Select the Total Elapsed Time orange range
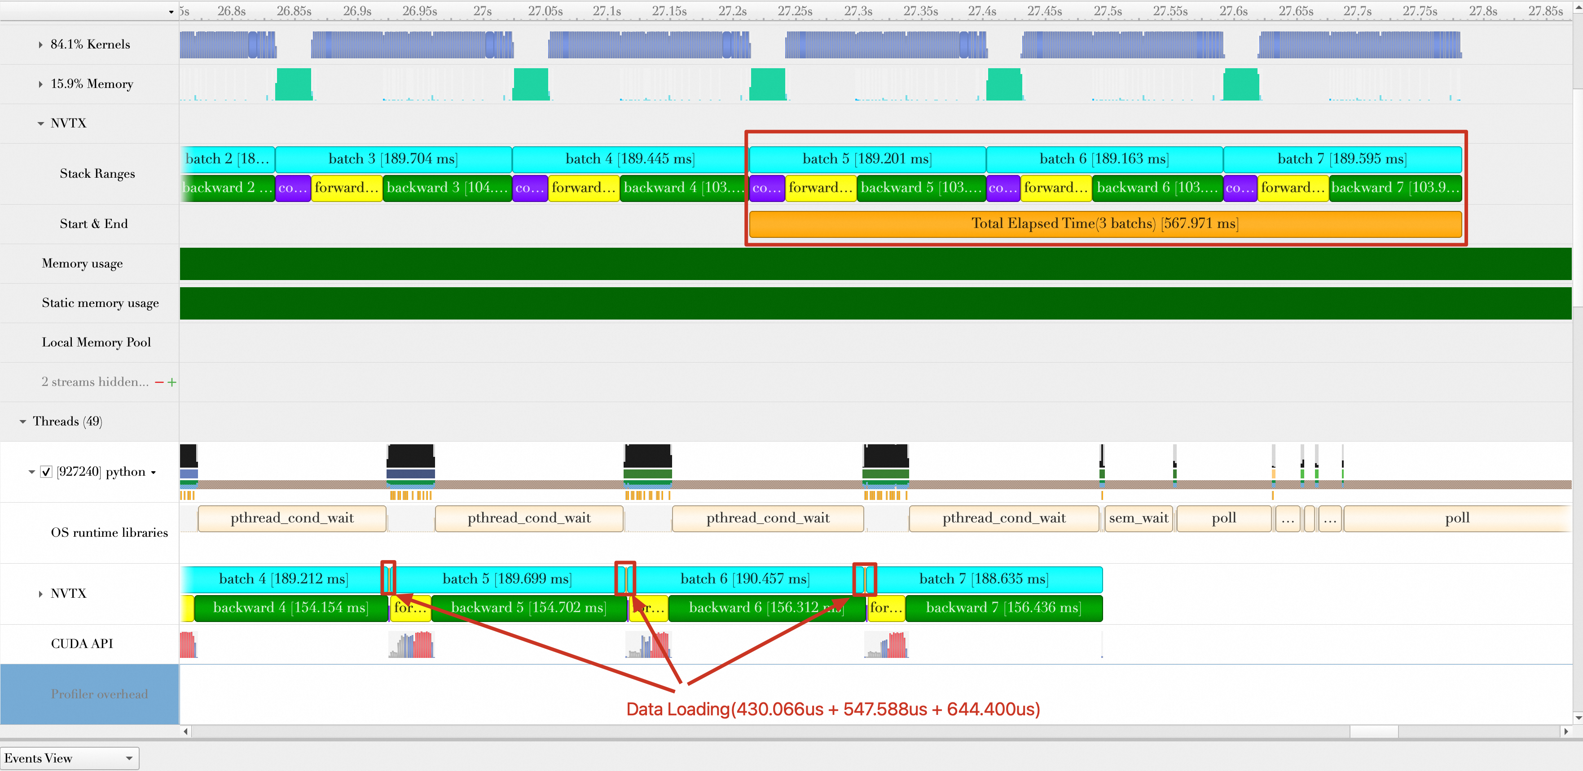The width and height of the screenshot is (1583, 771). tap(1104, 223)
